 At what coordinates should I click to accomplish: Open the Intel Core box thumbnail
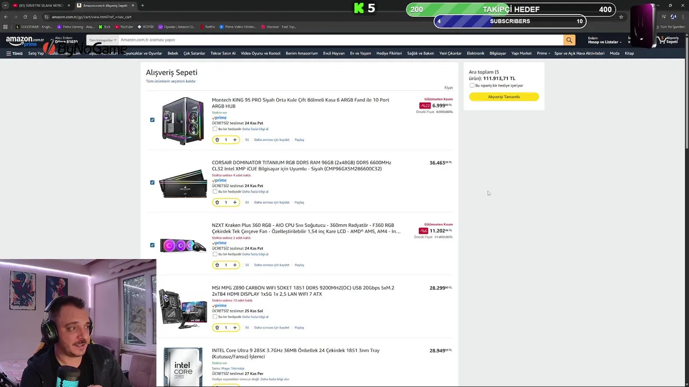[183, 366]
